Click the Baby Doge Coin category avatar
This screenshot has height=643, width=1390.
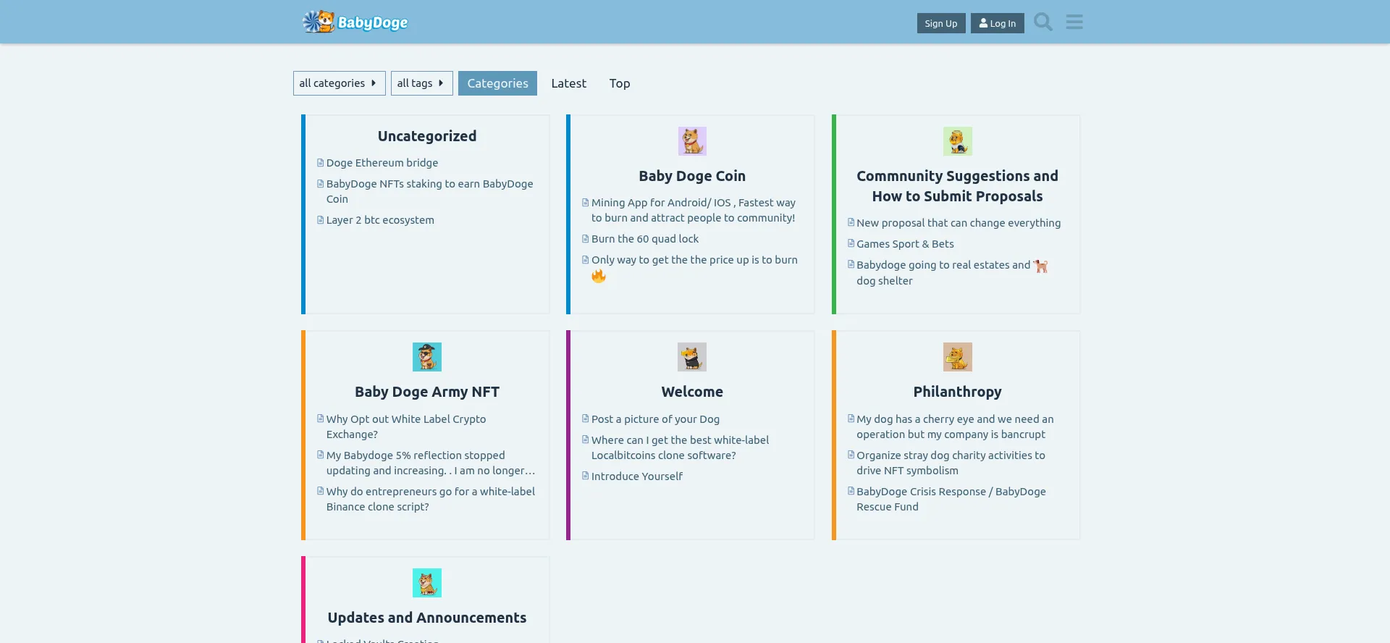692,141
